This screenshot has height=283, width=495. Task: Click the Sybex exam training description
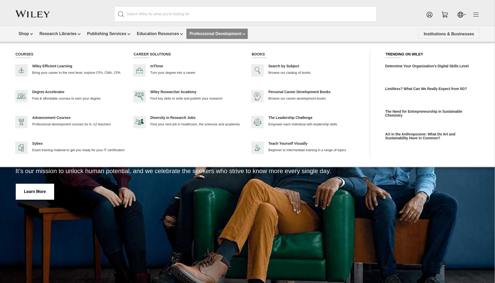pyautogui.click(x=78, y=150)
